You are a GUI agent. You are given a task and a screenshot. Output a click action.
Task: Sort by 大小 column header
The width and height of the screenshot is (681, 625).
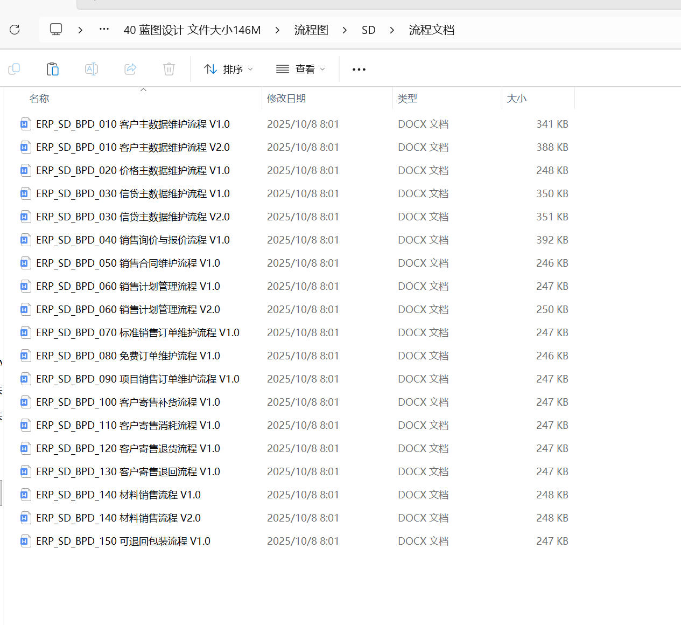pyautogui.click(x=517, y=99)
